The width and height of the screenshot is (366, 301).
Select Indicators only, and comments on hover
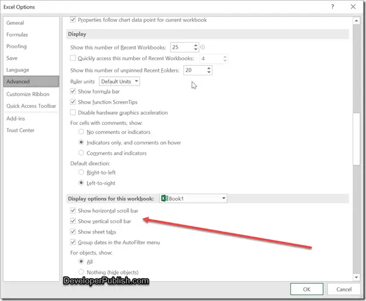point(81,142)
